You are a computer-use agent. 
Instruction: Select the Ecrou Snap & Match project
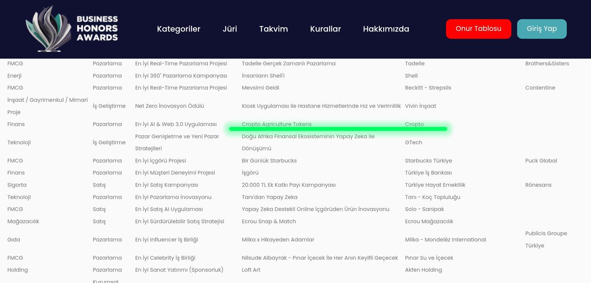click(x=269, y=221)
